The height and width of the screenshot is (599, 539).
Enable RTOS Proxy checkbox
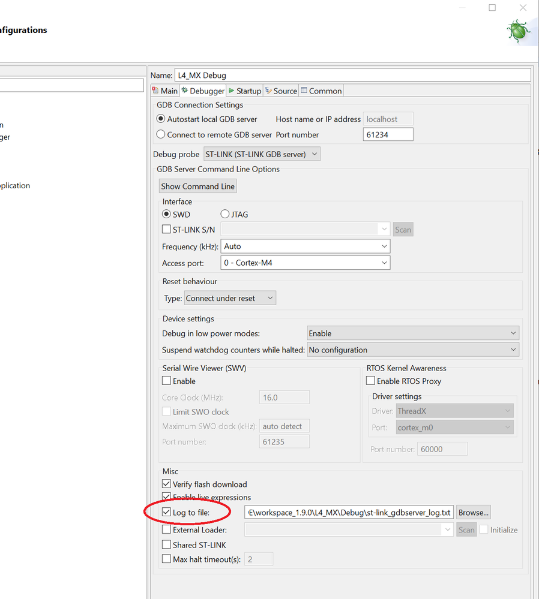click(x=370, y=381)
